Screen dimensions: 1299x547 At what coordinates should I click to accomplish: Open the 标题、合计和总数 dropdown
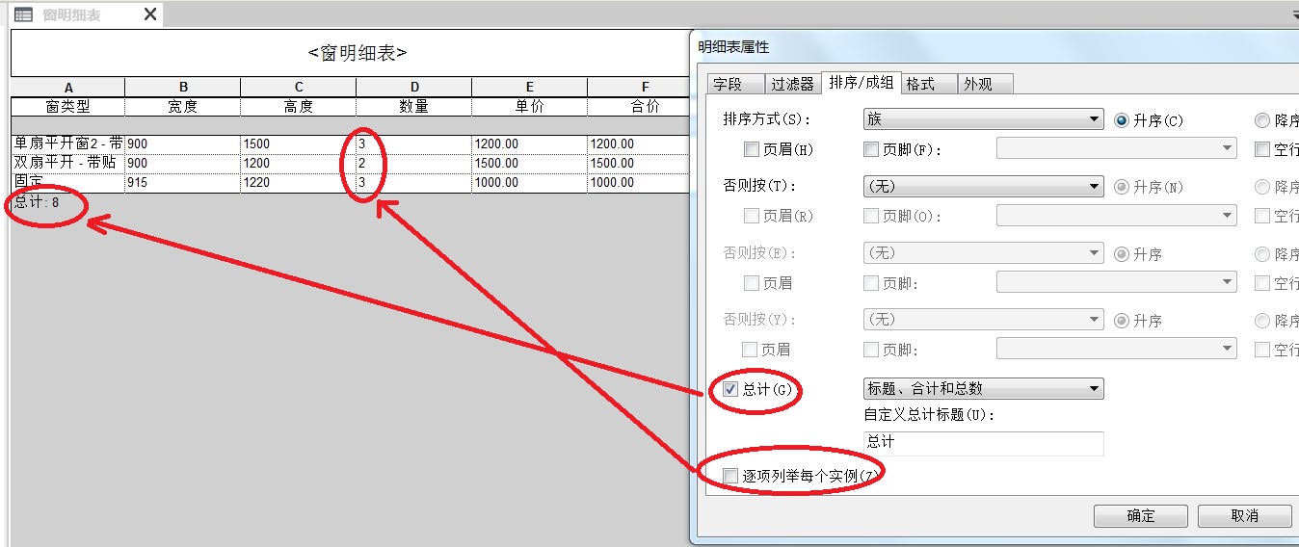(983, 388)
